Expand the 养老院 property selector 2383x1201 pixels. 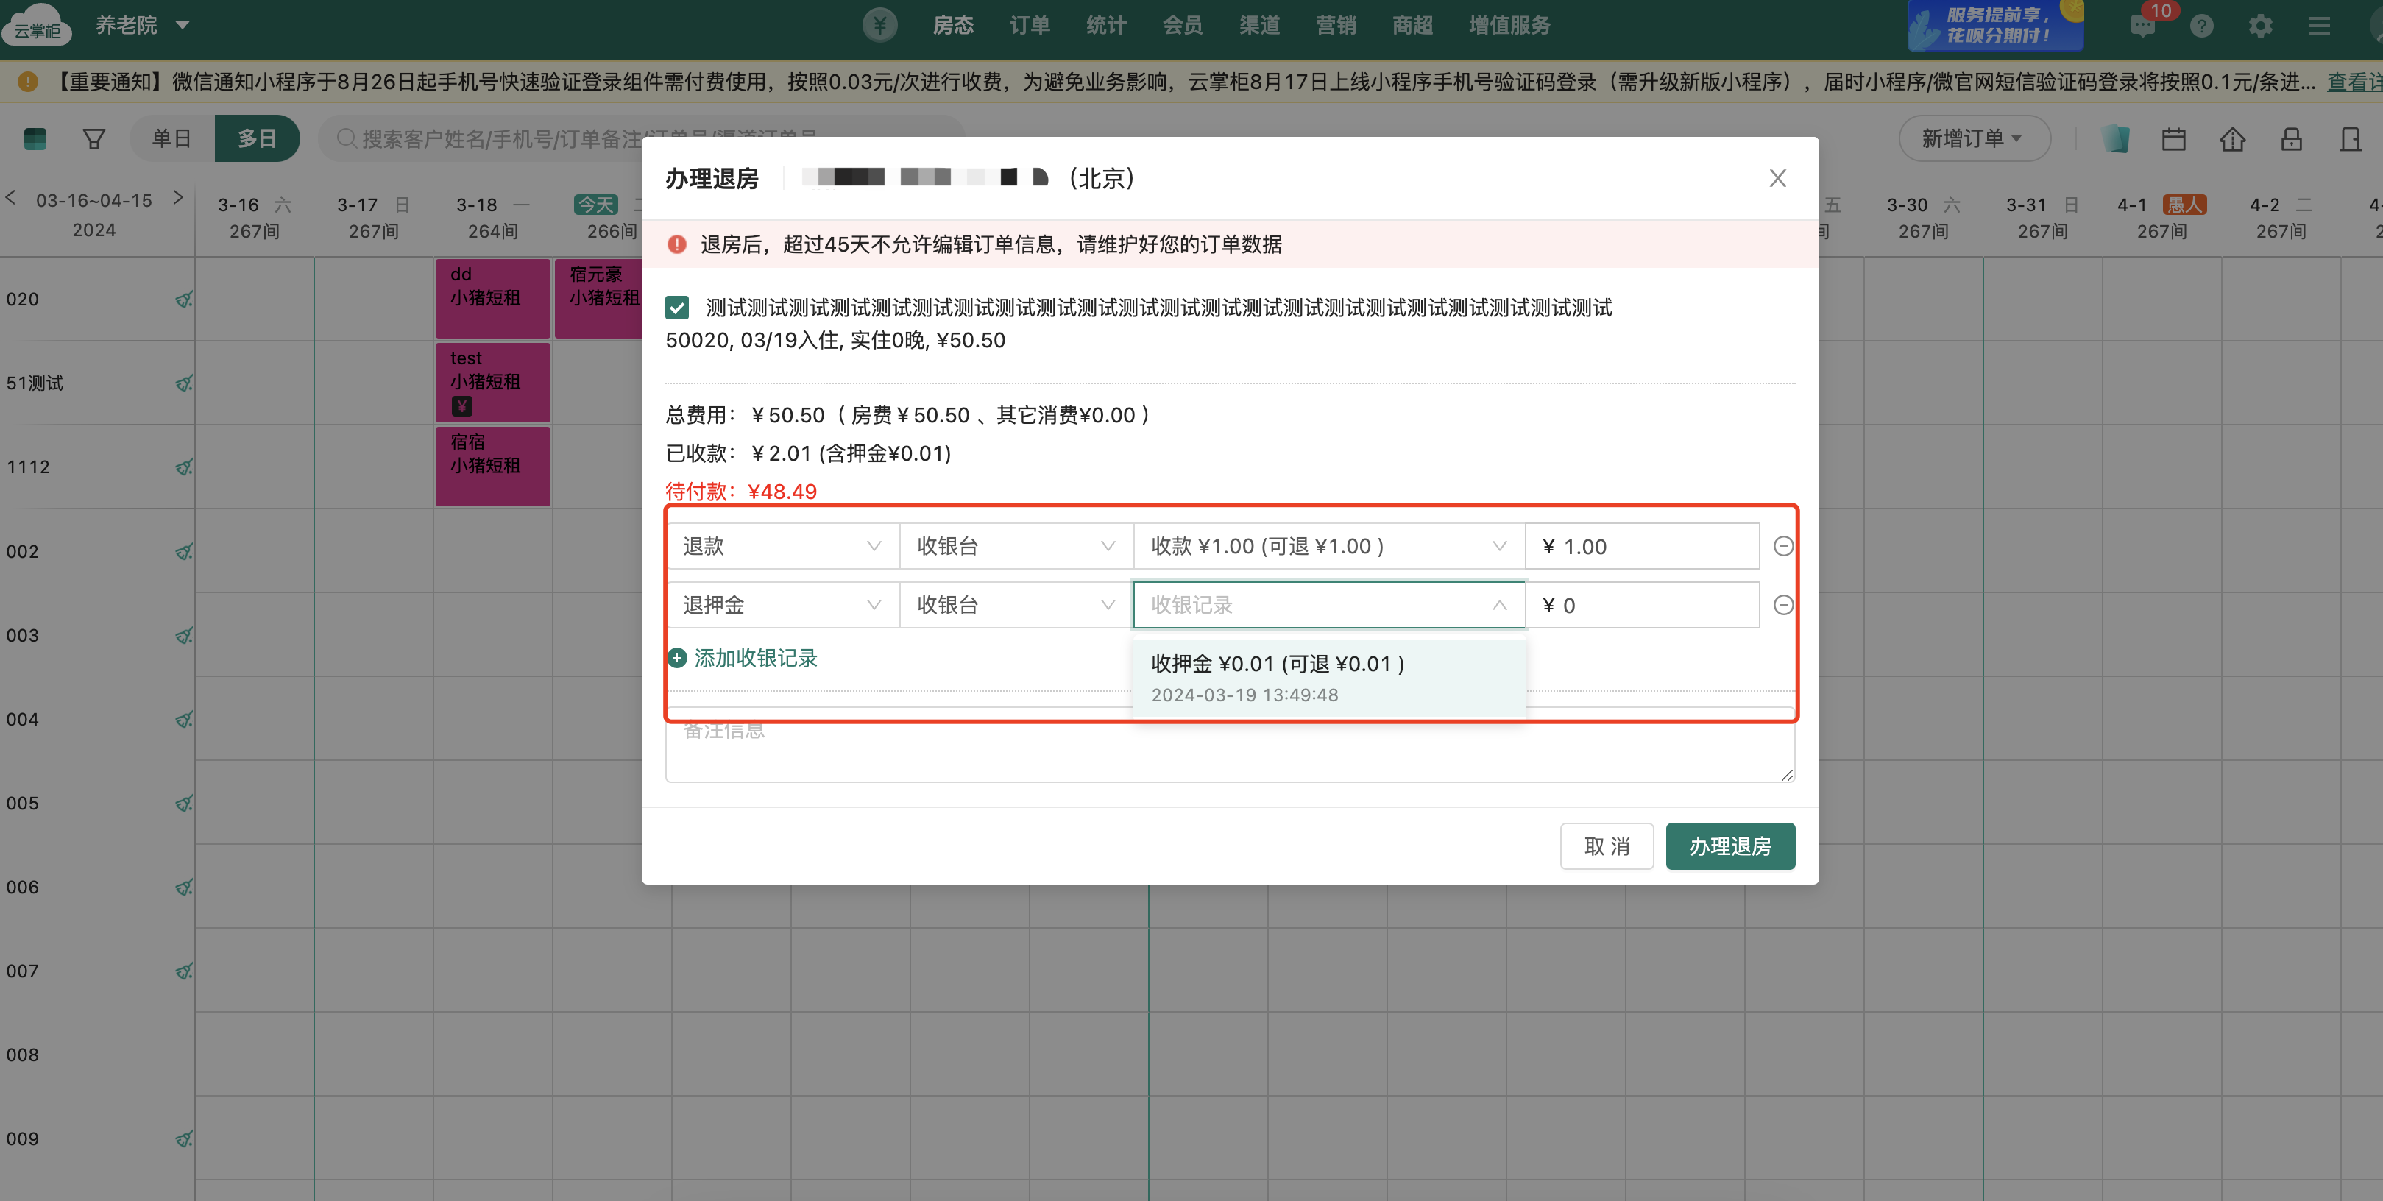[143, 25]
